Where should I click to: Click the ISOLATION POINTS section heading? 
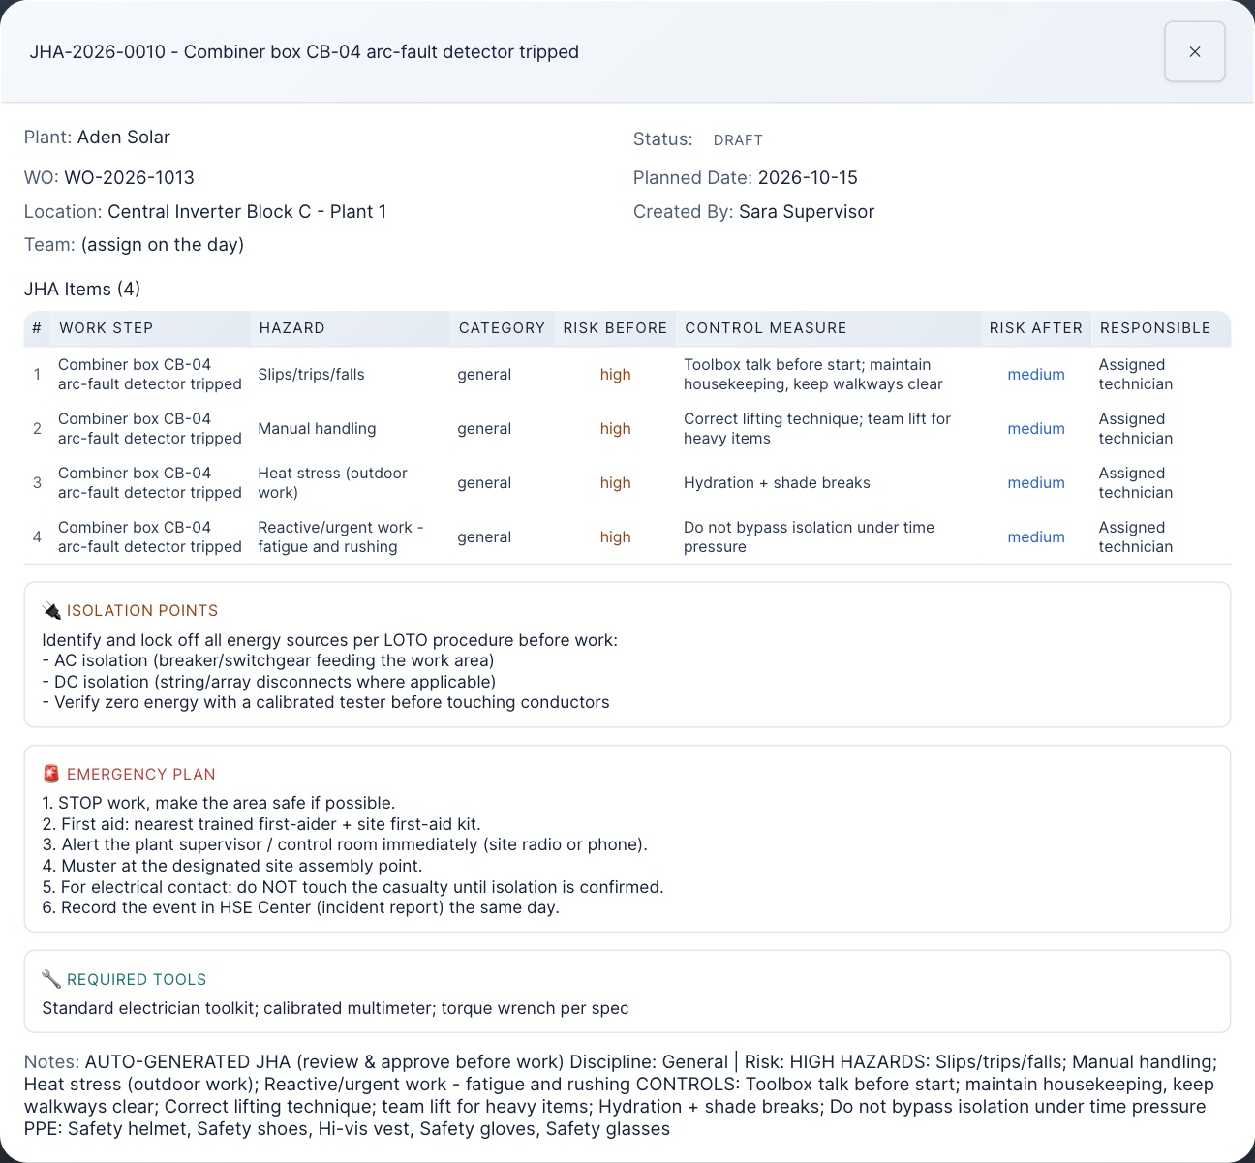tap(142, 611)
